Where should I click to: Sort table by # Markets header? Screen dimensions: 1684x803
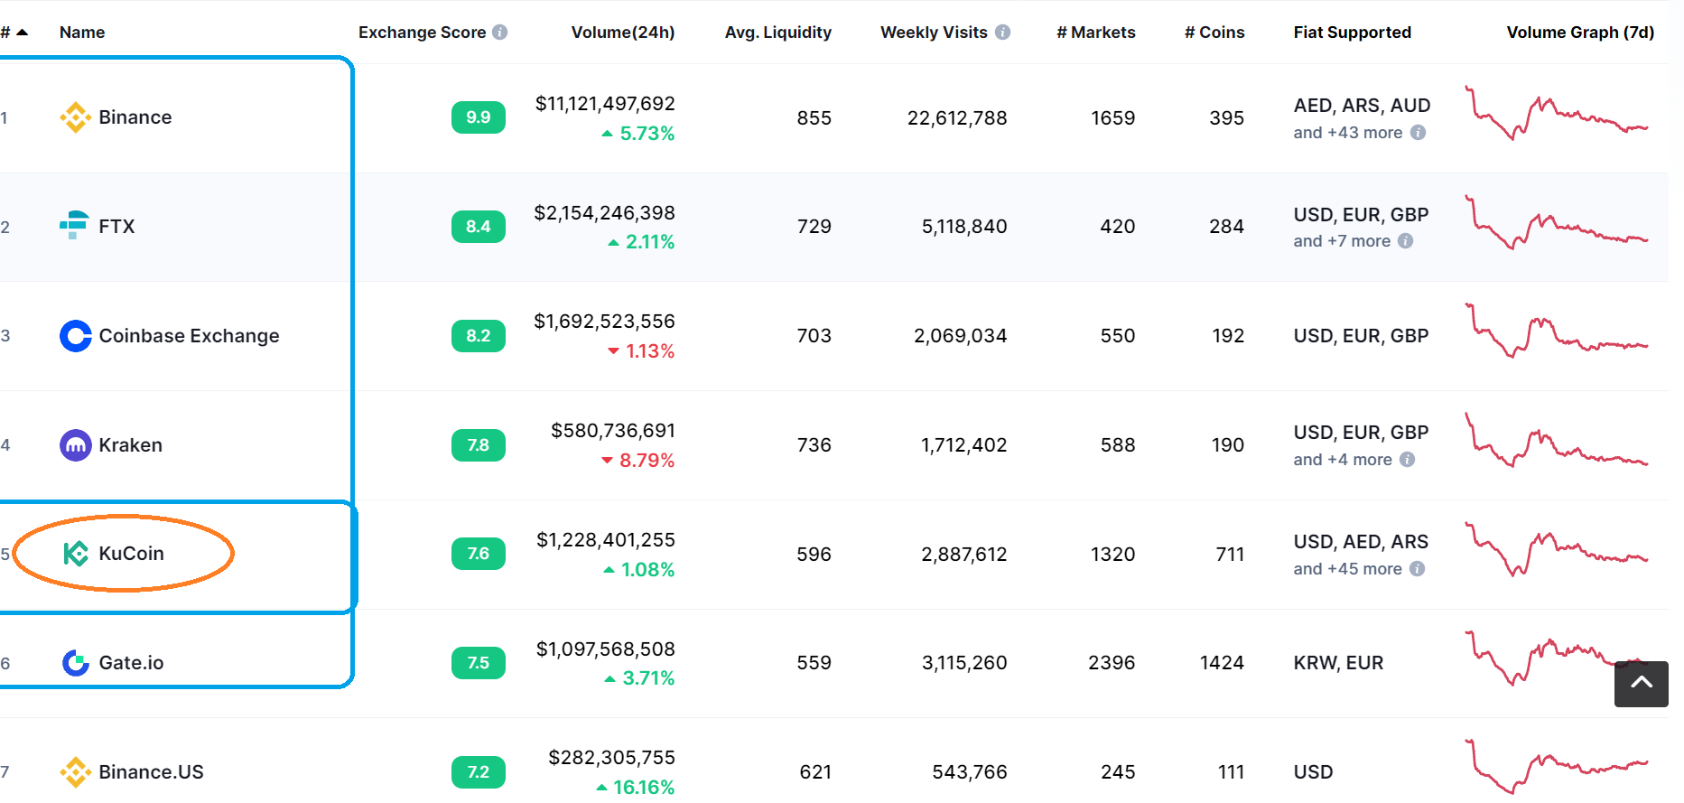(x=1095, y=33)
